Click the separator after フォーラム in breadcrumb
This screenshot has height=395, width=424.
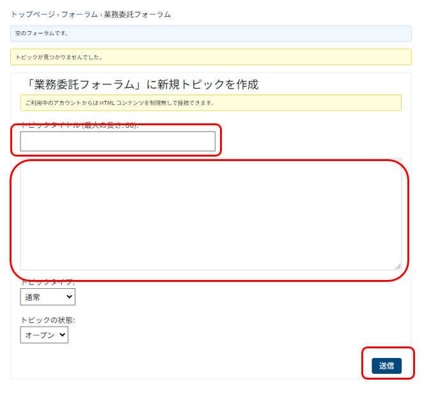tap(100, 14)
